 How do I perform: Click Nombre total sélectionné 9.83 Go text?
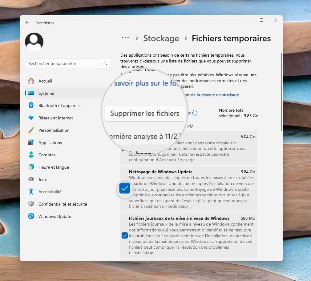238,113
